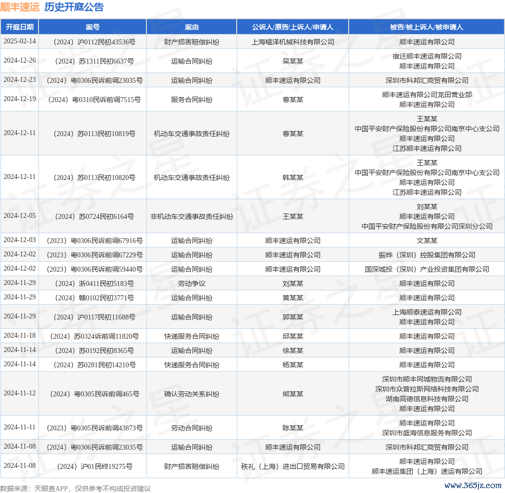Image resolution: width=505 pixels, height=493 pixels.
Task: Select date cell 2024-12-05
Action: (x=20, y=216)
